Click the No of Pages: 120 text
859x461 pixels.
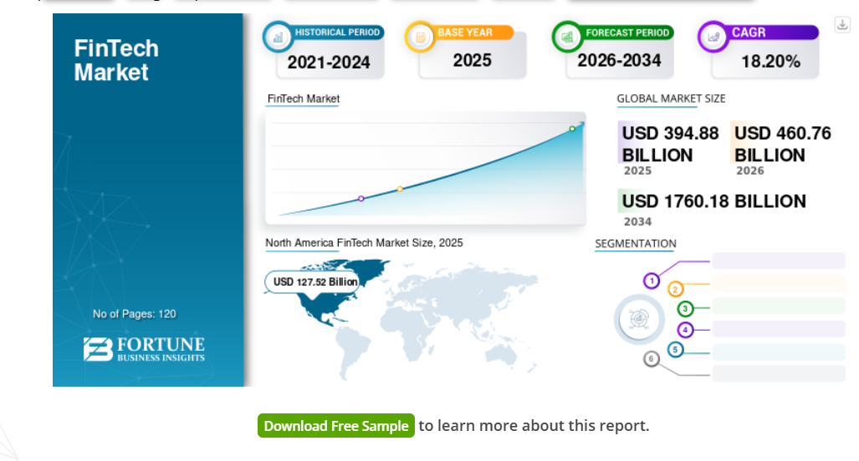point(134,314)
